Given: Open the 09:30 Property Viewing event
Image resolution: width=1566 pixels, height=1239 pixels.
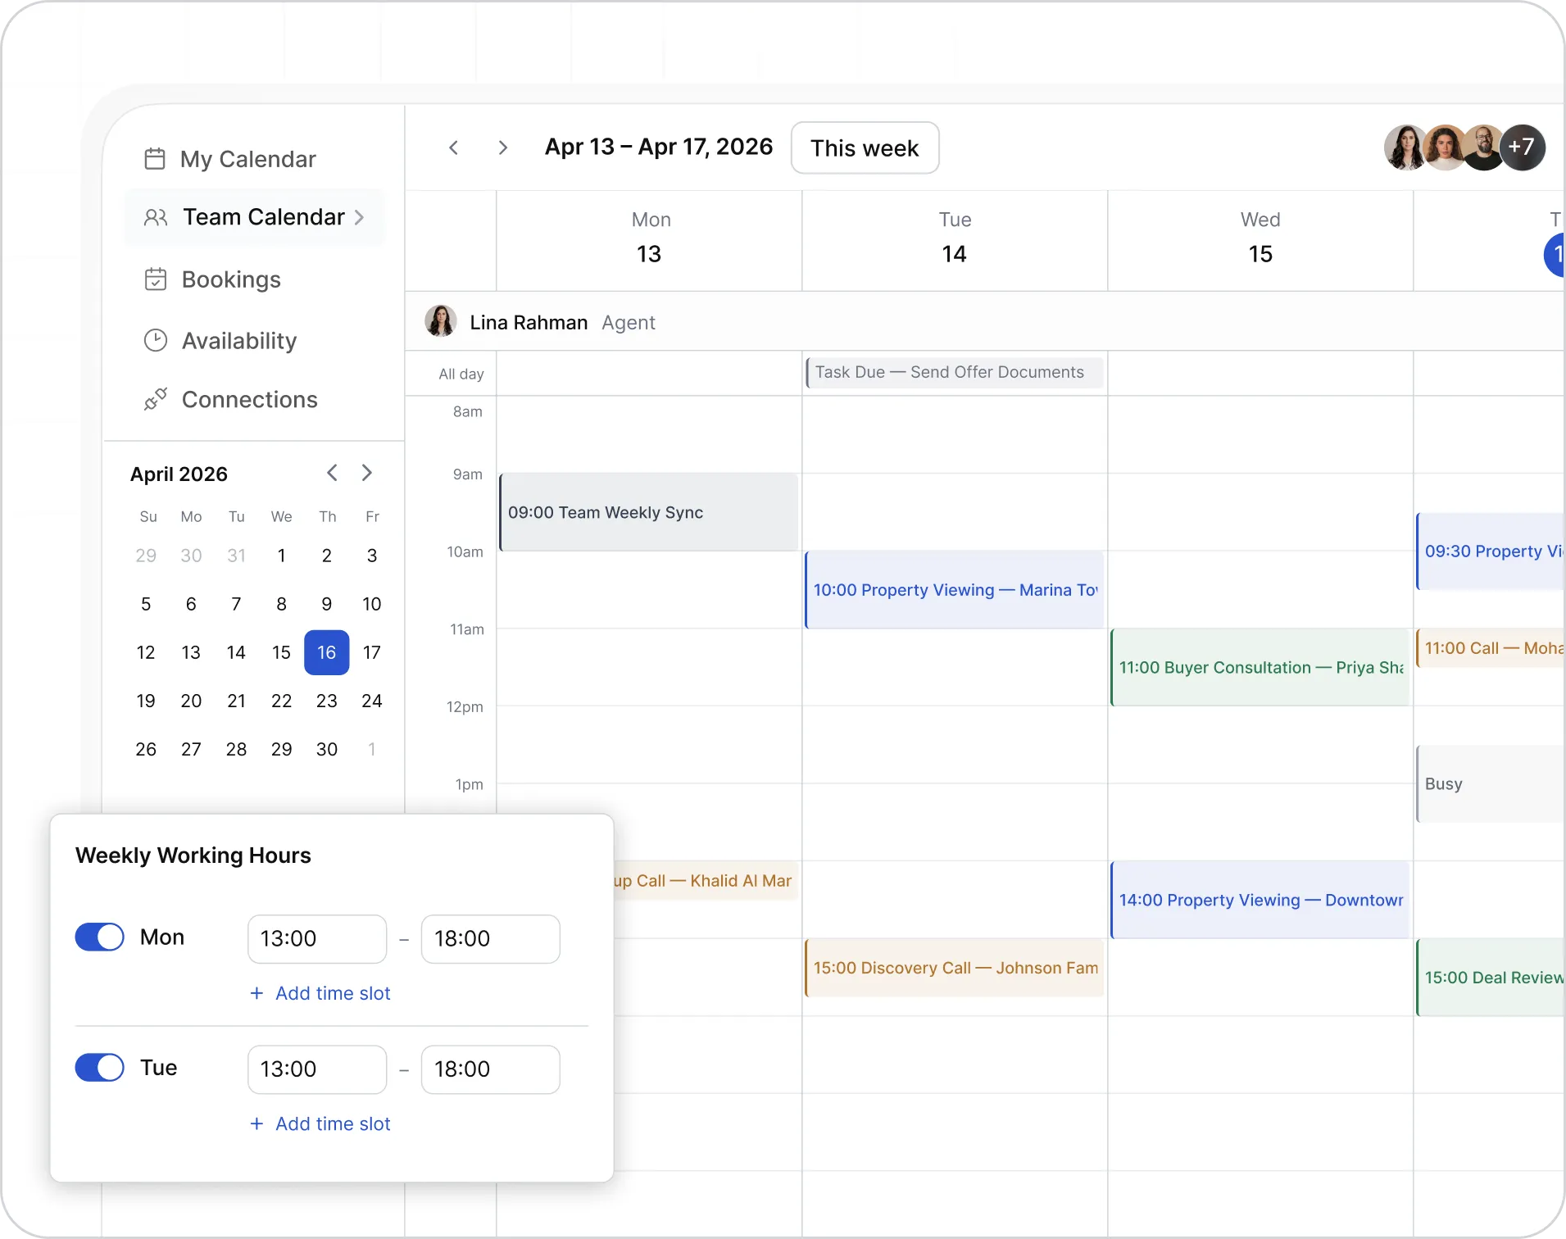Looking at the screenshot, I should 1491,551.
